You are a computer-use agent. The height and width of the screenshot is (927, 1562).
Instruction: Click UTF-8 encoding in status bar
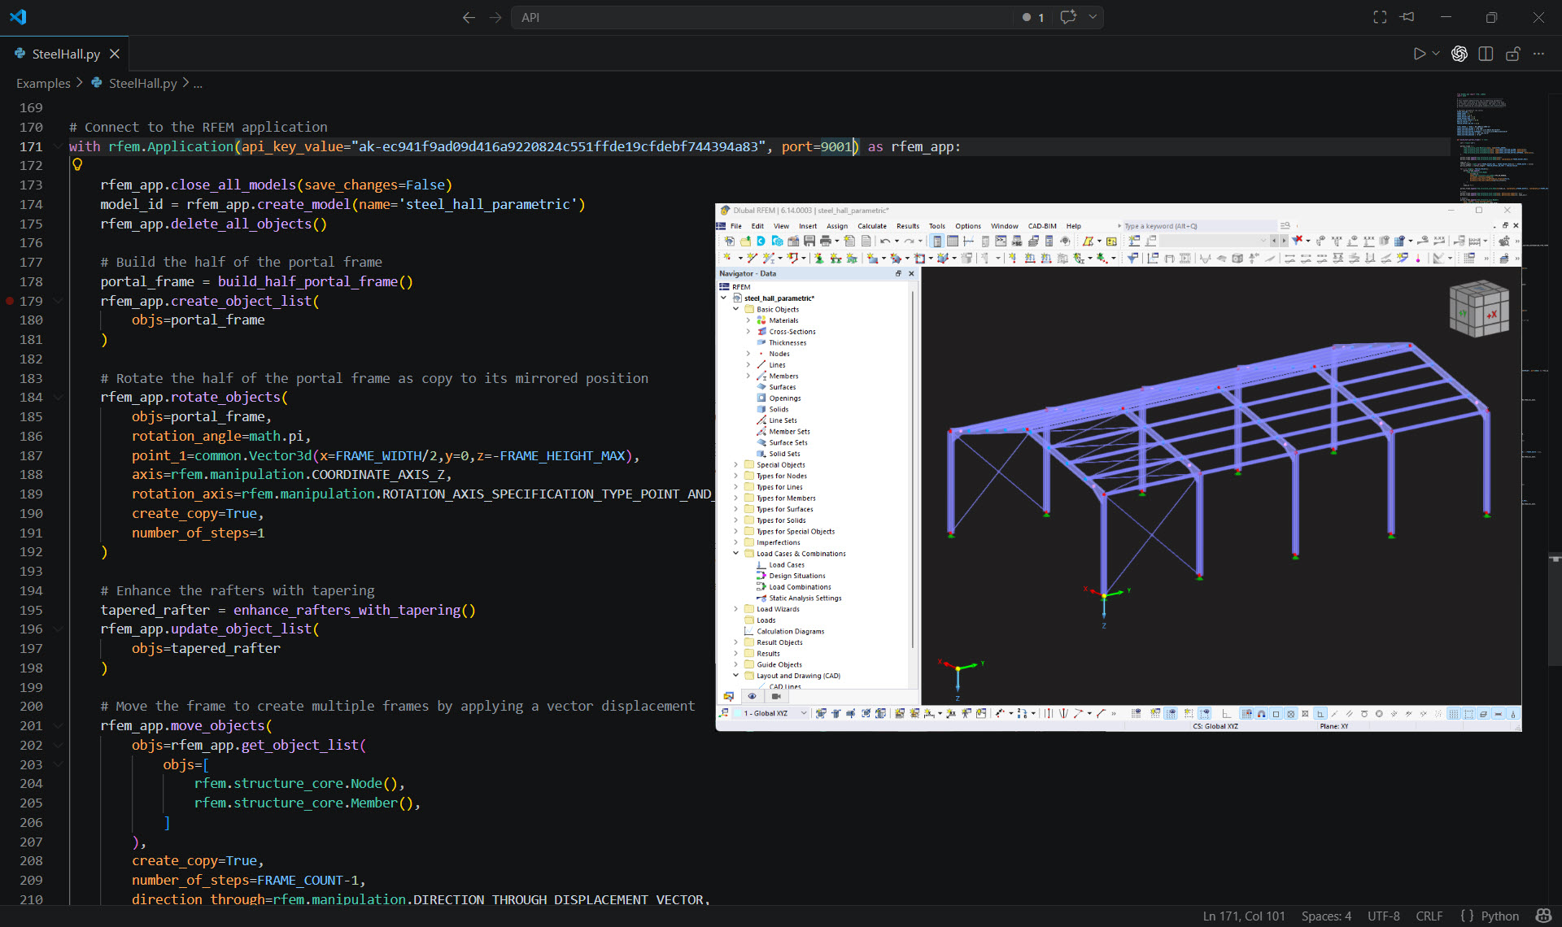[x=1383, y=916]
